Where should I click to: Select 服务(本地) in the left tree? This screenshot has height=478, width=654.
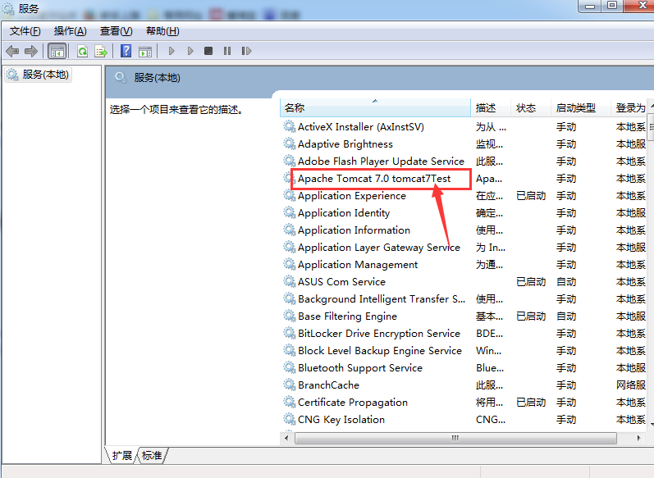pyautogui.click(x=45, y=75)
